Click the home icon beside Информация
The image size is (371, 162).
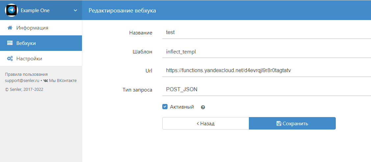(10, 28)
